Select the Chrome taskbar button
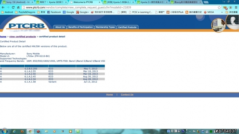The width and height of the screenshot is (239, 134). pyautogui.click(x=30, y=131)
